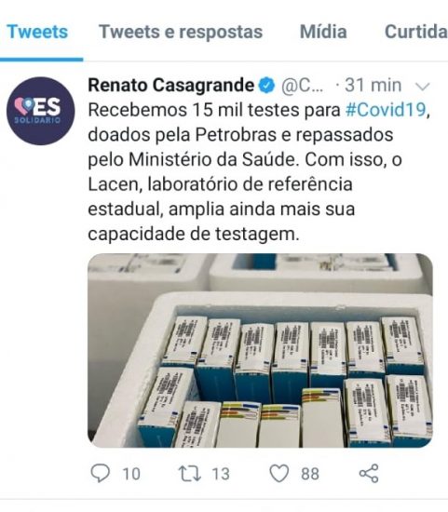Click the retweet count of 13
This screenshot has height=512, width=448.
(221, 474)
